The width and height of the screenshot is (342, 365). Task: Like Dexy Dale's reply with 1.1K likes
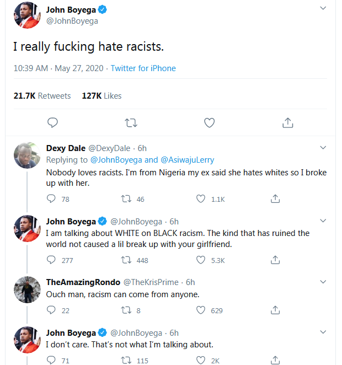click(x=201, y=199)
